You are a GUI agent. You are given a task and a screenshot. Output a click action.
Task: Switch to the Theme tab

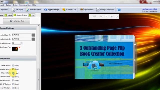pos(8,15)
